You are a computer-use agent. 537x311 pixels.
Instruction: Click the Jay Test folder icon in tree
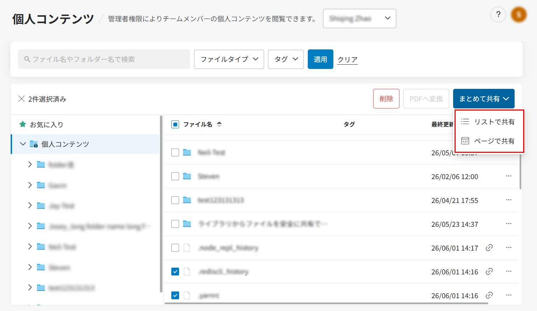[x=41, y=205]
